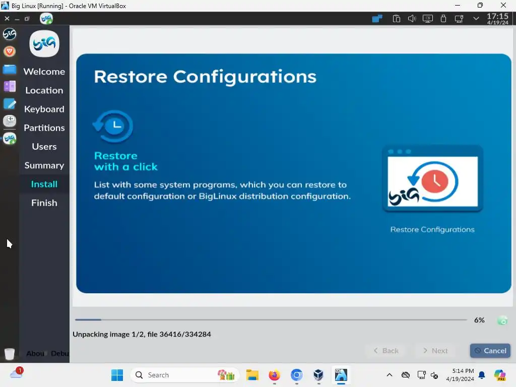Image resolution: width=516 pixels, height=387 pixels.
Task: Open the Windows Start menu
Action: (117, 375)
